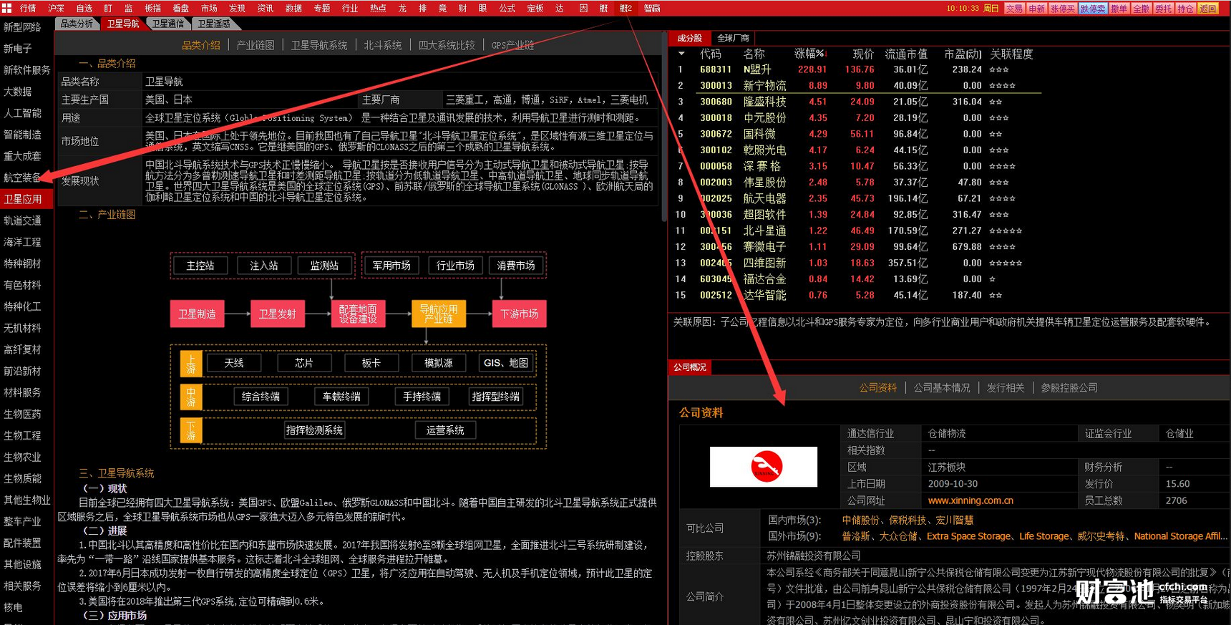
Task: Open the 公式 menu
Action: click(507, 8)
